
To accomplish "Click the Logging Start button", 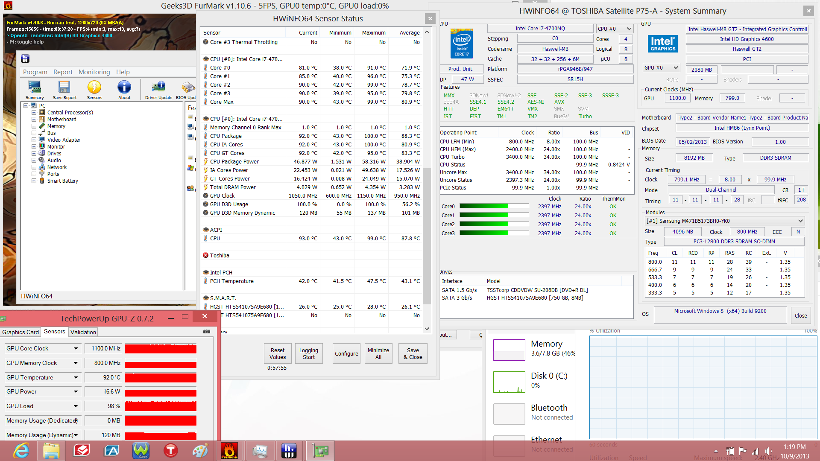I will [309, 353].
